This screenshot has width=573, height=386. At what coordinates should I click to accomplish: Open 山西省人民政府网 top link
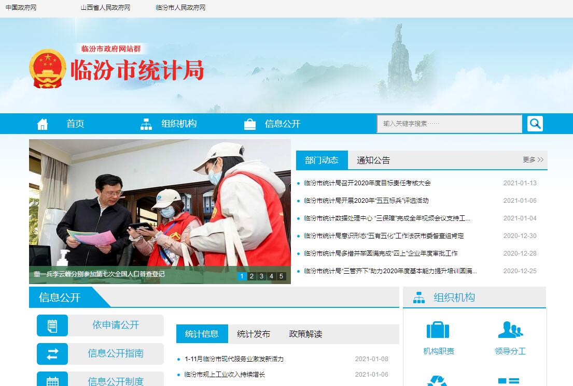pos(105,8)
